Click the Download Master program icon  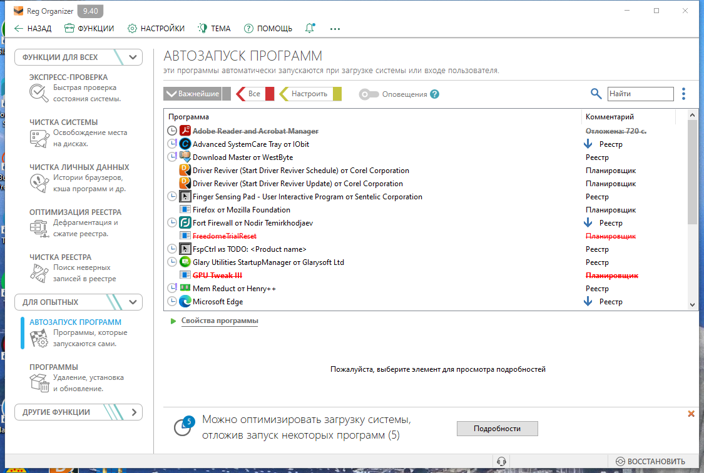[185, 157]
